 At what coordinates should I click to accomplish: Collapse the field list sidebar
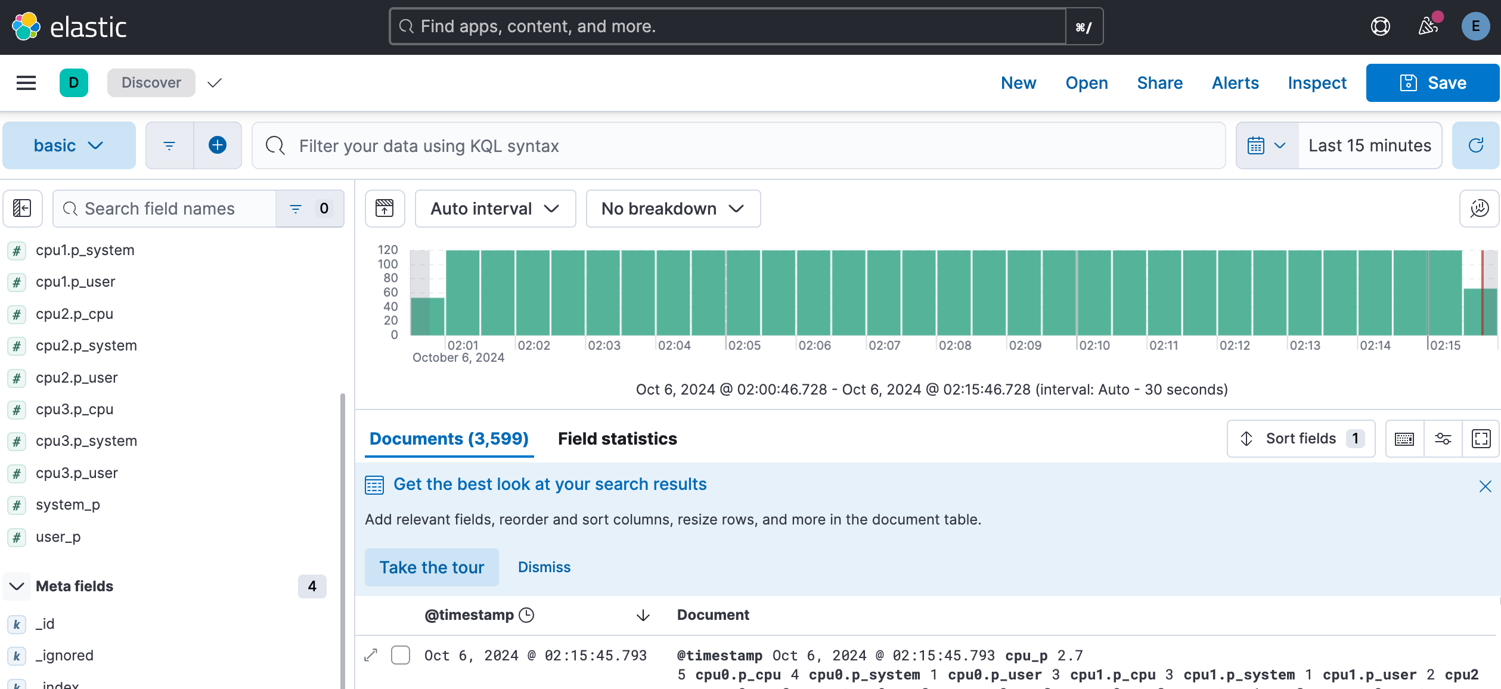click(22, 208)
